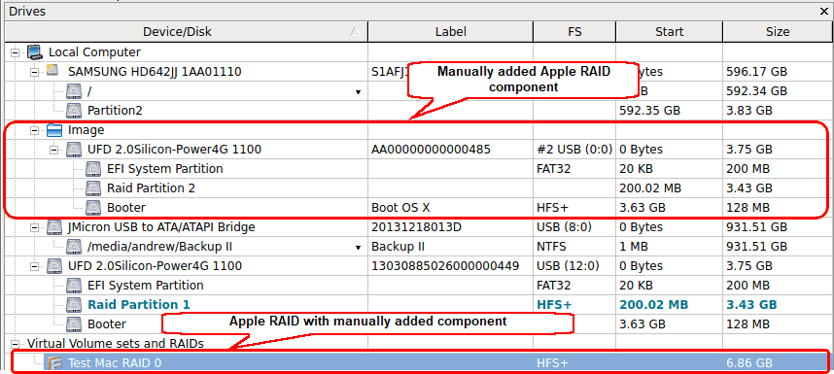This screenshot has width=834, height=374.
Task: Collapse the Local Computer tree node
Action: [x=16, y=52]
